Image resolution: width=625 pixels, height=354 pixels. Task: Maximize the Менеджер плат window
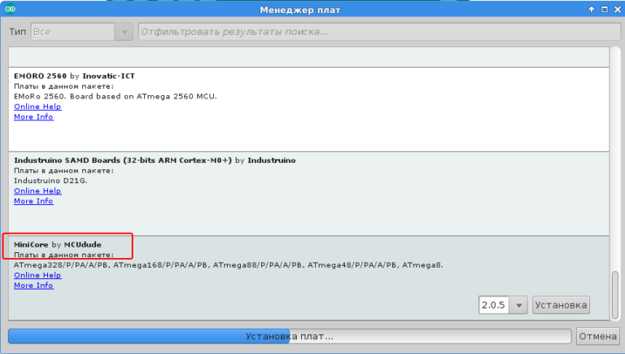point(603,10)
